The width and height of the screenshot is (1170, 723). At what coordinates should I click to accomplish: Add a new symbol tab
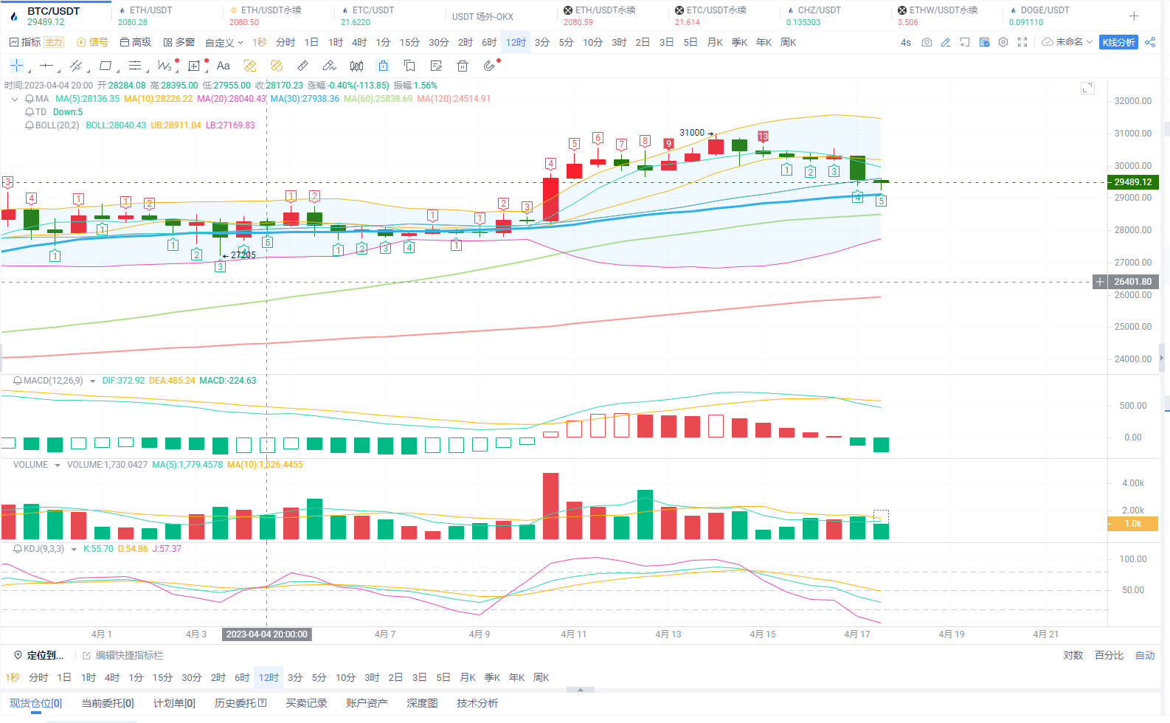1134,15
